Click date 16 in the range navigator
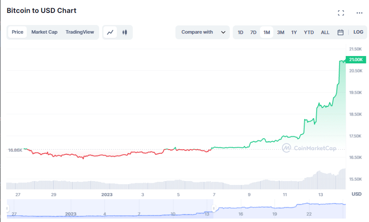Screen dimensions: 369x222 [x=241, y=214]
